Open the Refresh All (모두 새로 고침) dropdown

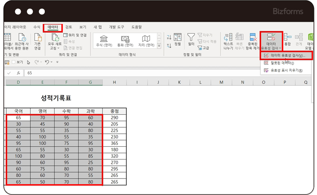tap(55, 48)
